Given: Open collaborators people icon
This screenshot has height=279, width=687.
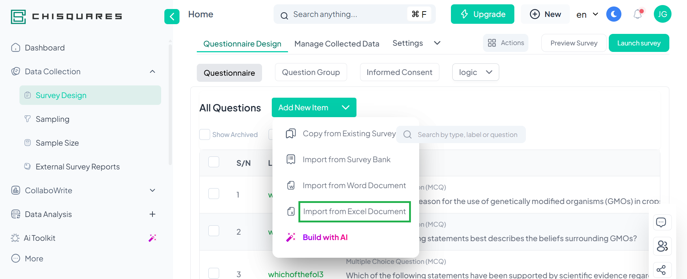Looking at the screenshot, I should tap(662, 246).
